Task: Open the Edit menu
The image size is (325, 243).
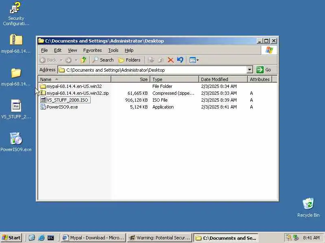Action: coord(58,50)
